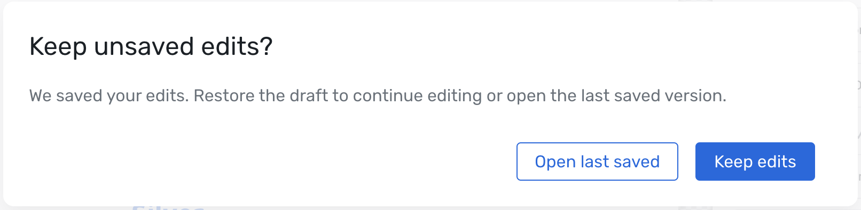The image size is (861, 210).
Task: Choose the outlined Open last saved option
Action: click(597, 161)
